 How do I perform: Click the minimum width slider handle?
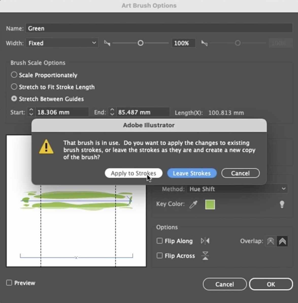(x=141, y=43)
